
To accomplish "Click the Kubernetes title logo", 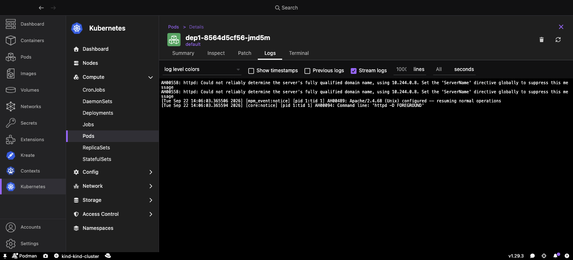I will (77, 28).
